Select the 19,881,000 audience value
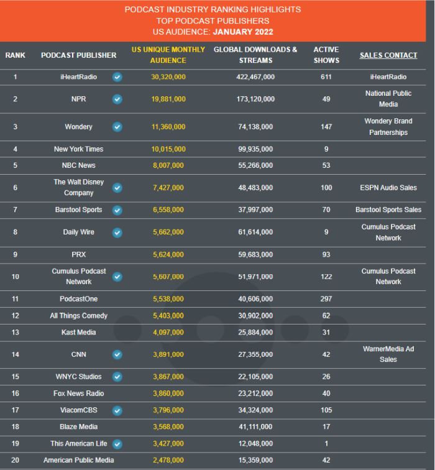The width and height of the screenshot is (435, 470). coord(168,99)
